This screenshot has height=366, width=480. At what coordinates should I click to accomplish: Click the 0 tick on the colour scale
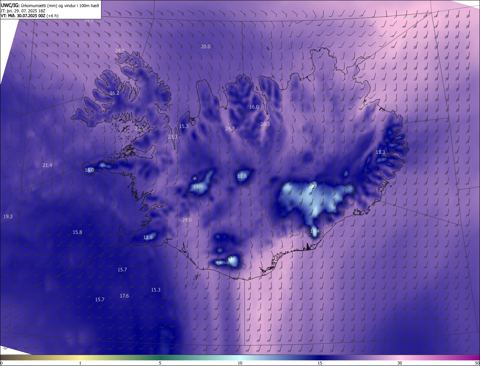(1, 363)
